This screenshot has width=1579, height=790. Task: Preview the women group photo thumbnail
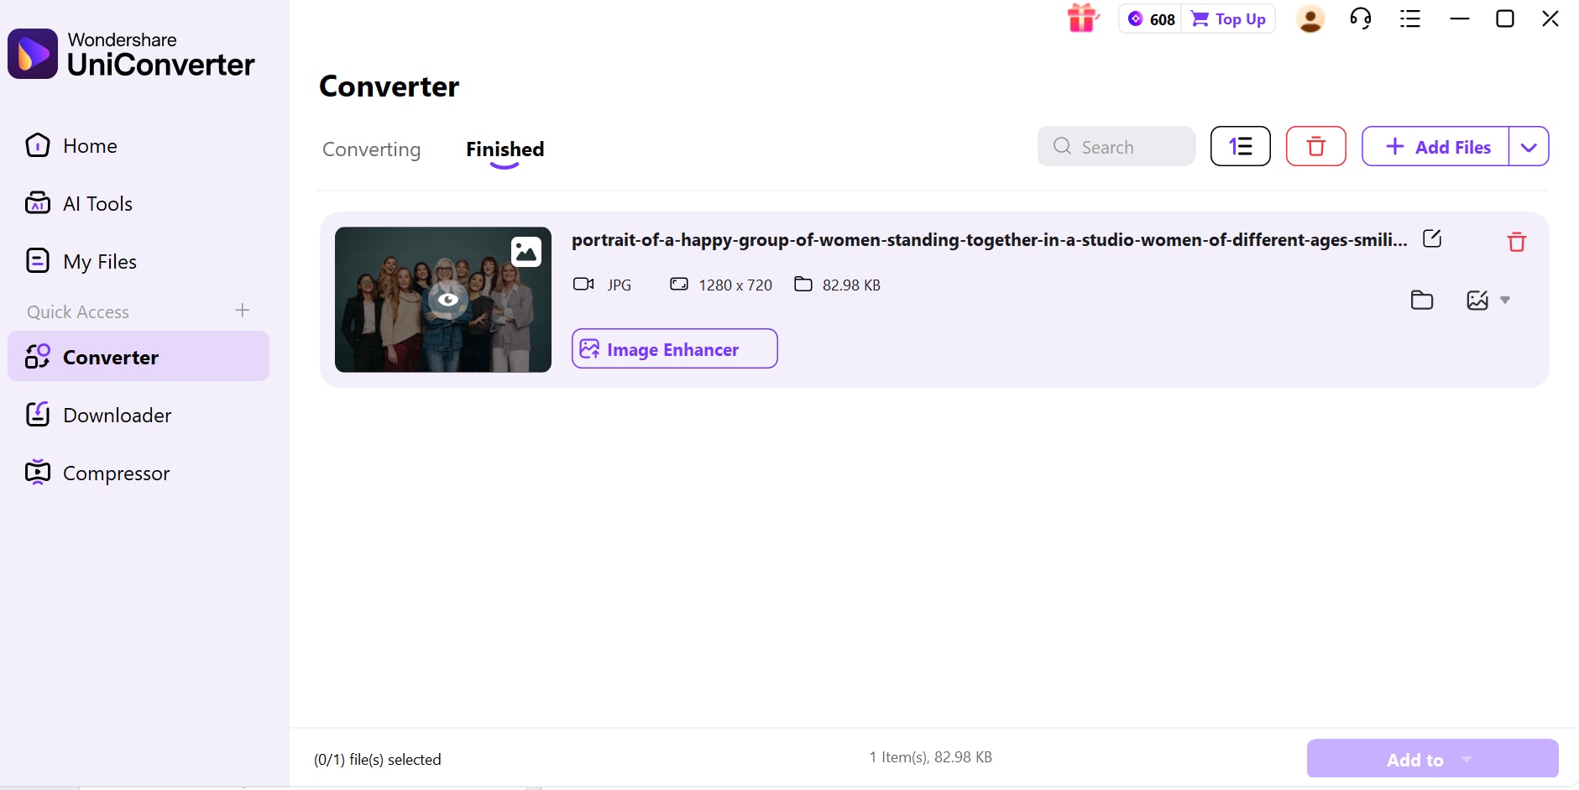[443, 300]
